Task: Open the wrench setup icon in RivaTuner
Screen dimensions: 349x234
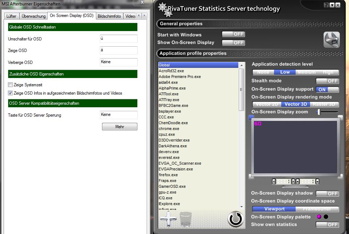Action: (331, 40)
